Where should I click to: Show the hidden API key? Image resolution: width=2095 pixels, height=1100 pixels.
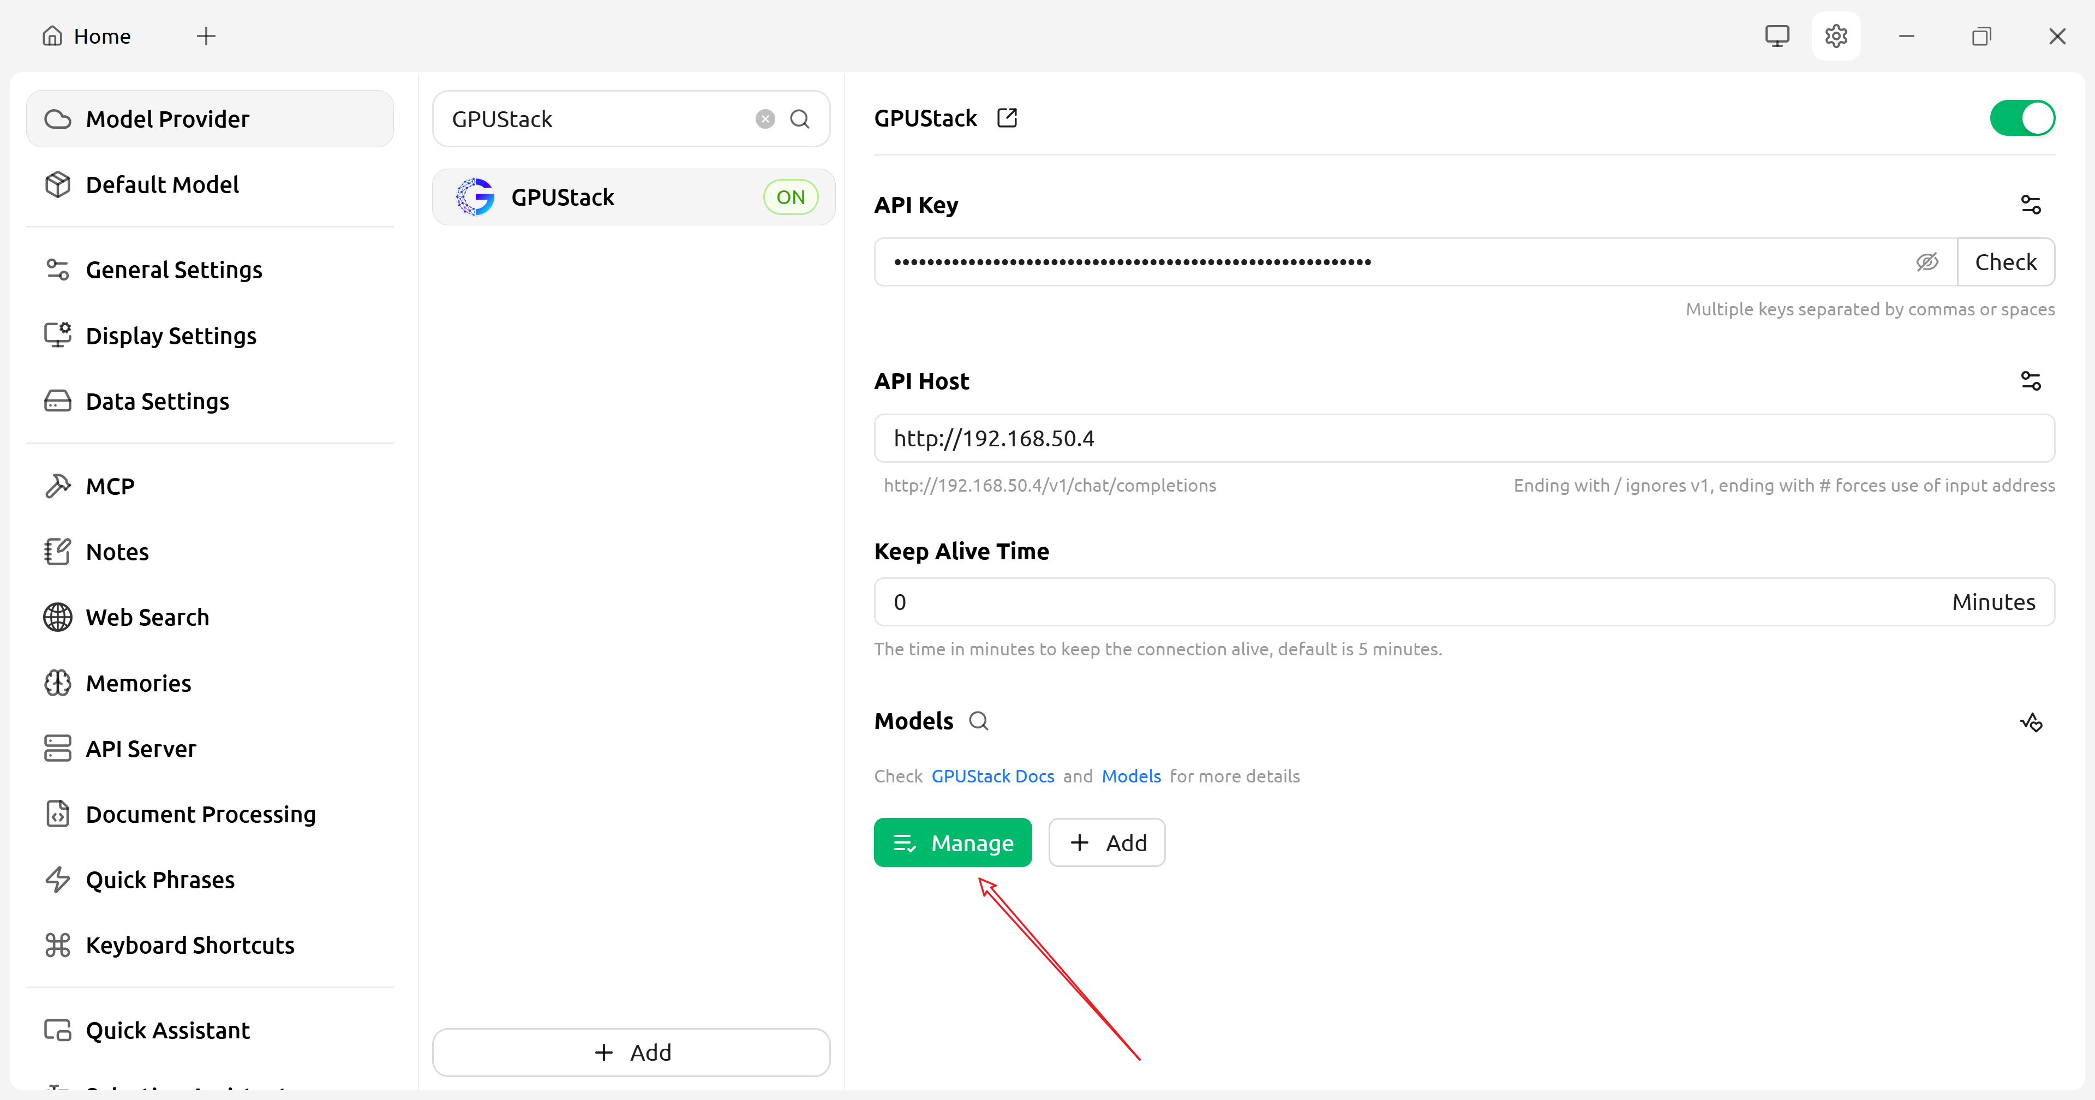point(1926,262)
